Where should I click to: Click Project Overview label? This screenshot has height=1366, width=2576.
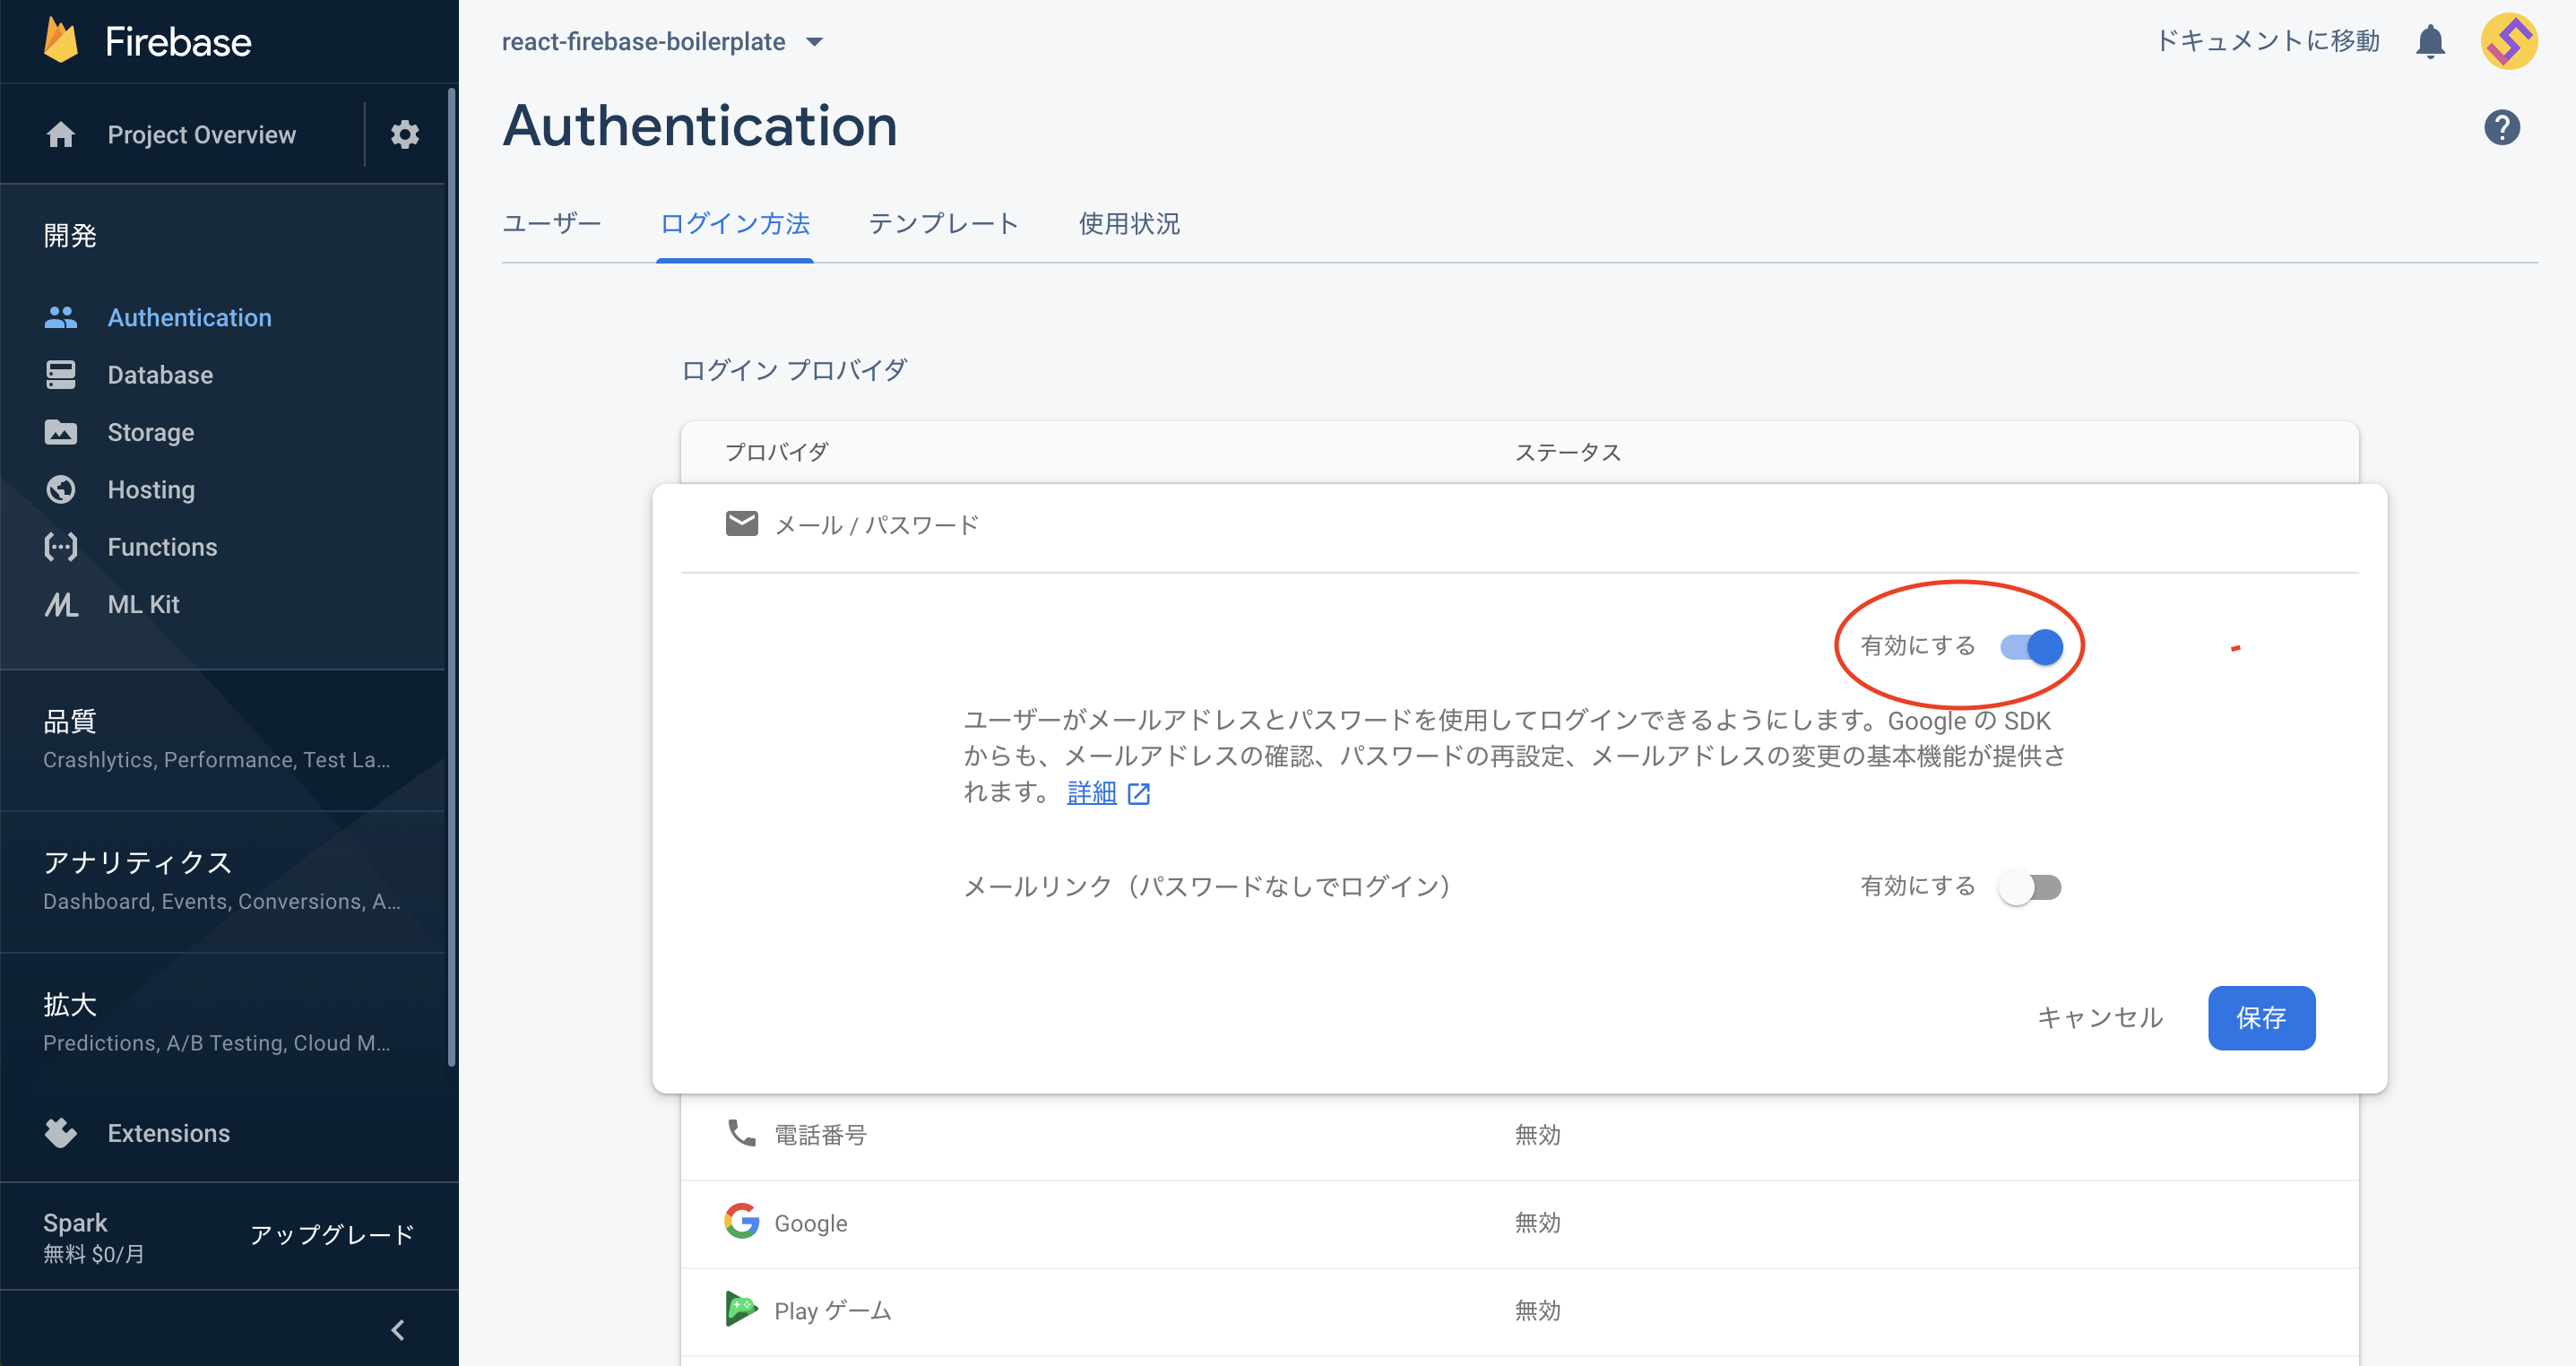202,135
